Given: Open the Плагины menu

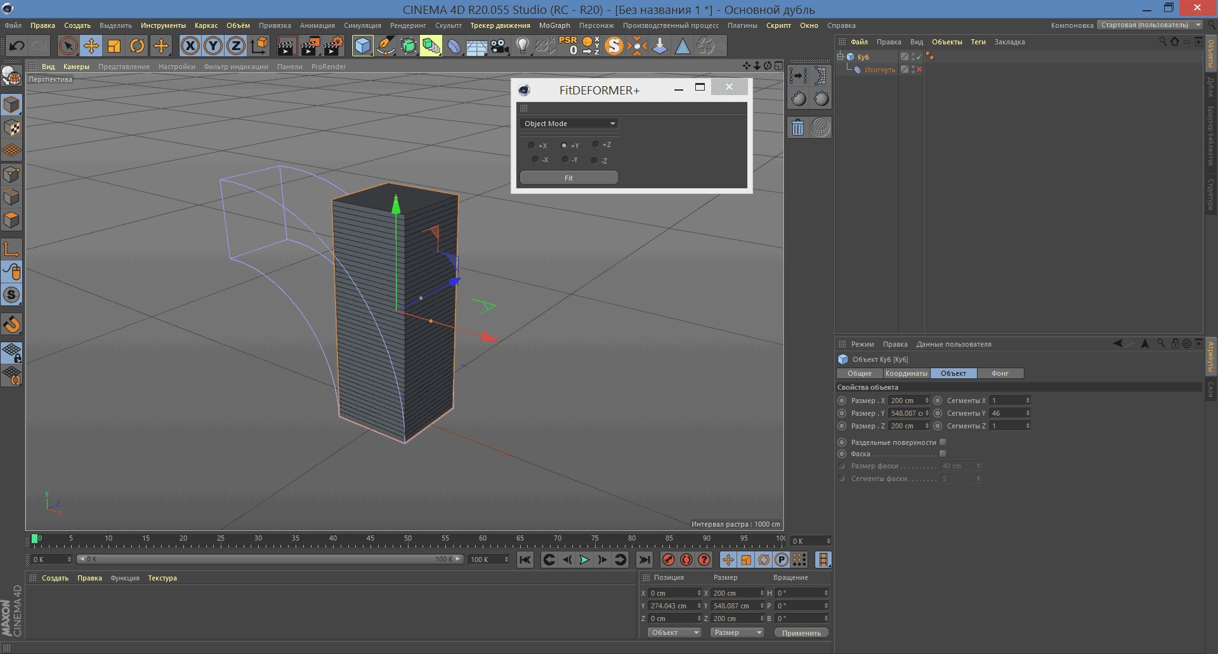Looking at the screenshot, I should [x=742, y=25].
